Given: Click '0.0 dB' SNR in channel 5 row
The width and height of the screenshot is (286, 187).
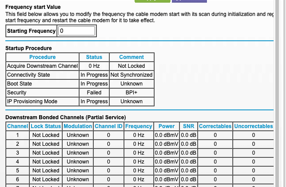Looking at the screenshot, I should (189, 171).
